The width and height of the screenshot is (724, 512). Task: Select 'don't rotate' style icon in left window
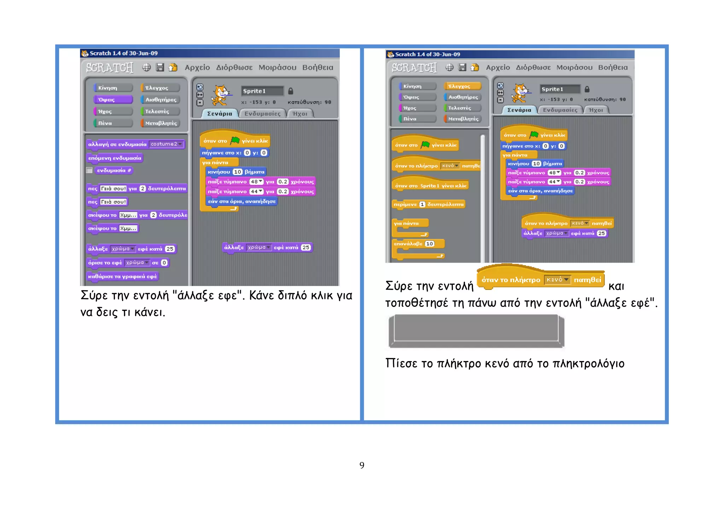pos(200,103)
